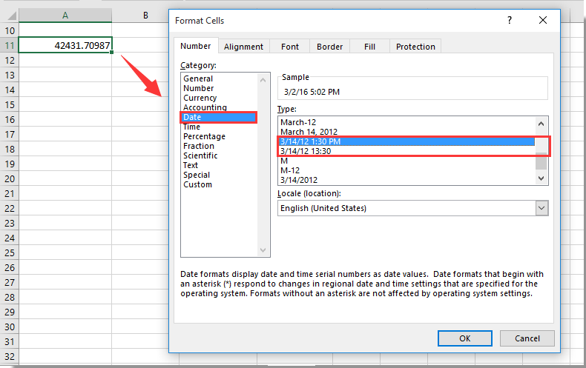Select column A header
The image size is (586, 368).
pos(65,16)
